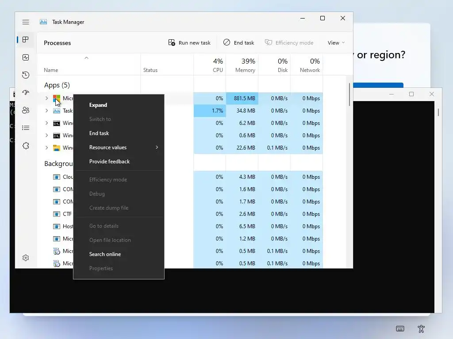This screenshot has height=339, width=453.
Task: Sort processes by the Memory column
Action: coord(242,65)
